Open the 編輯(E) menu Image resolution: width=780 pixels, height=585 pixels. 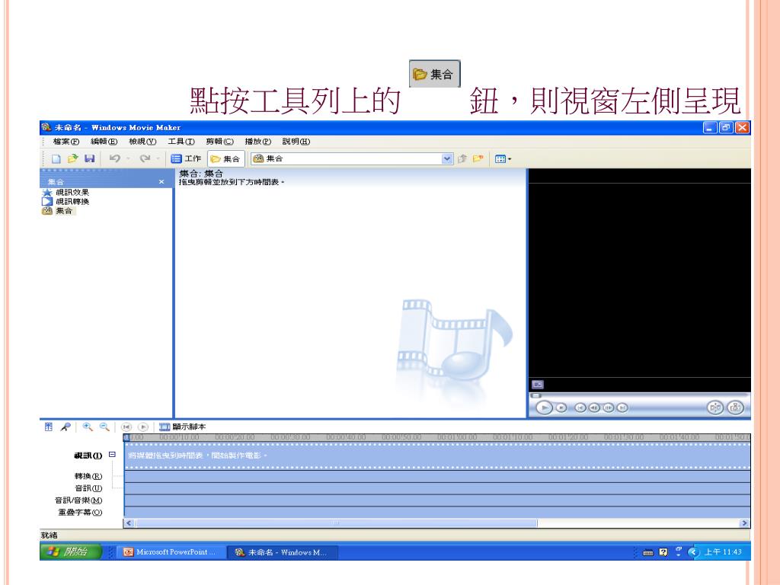click(x=104, y=142)
